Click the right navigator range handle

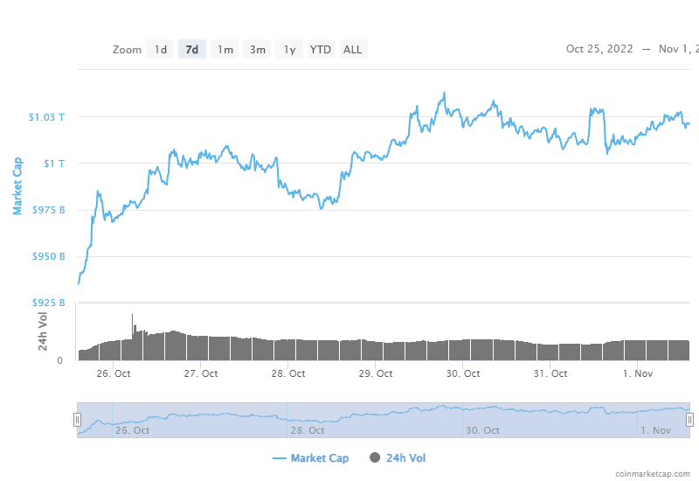point(689,420)
